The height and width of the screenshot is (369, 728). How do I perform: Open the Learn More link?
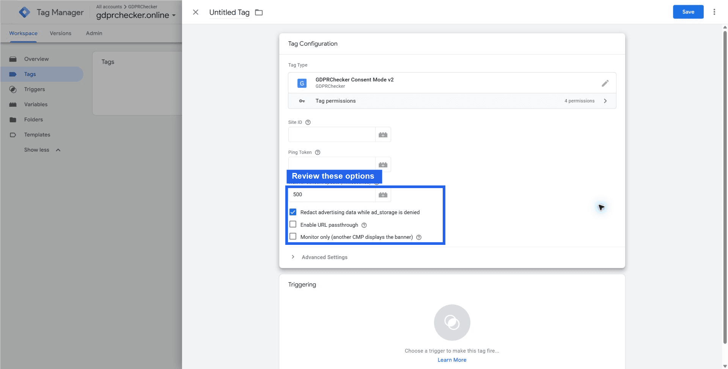click(x=452, y=360)
